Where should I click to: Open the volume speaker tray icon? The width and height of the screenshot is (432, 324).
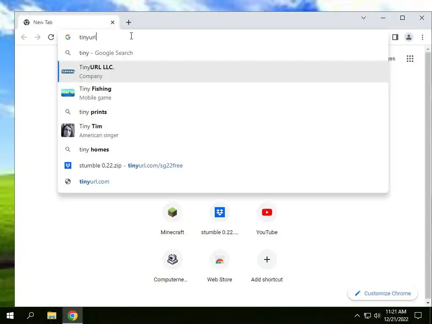coord(377,316)
